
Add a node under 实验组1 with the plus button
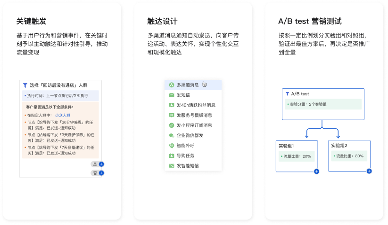tap(316, 171)
